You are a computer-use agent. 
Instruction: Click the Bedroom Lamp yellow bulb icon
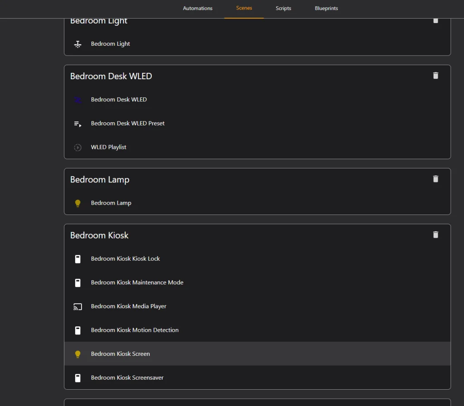coord(77,203)
